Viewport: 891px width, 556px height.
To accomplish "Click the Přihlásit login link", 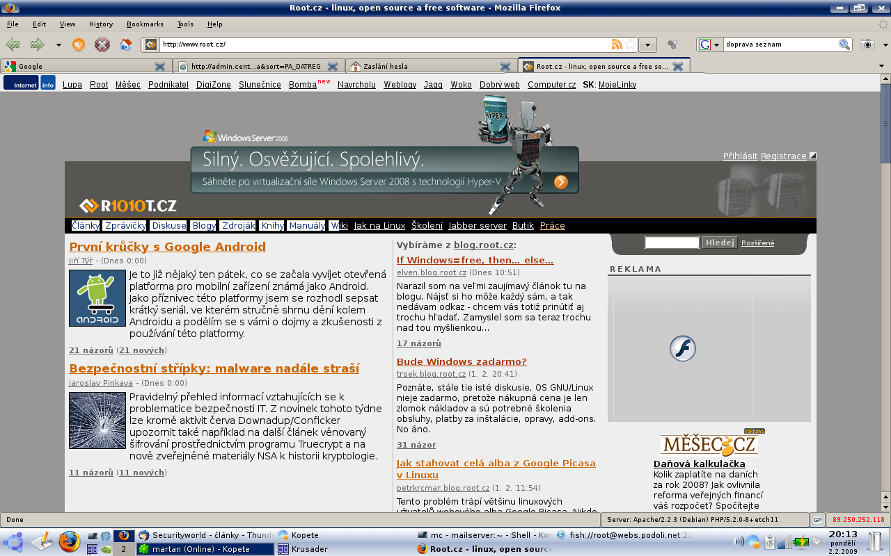I will (740, 156).
